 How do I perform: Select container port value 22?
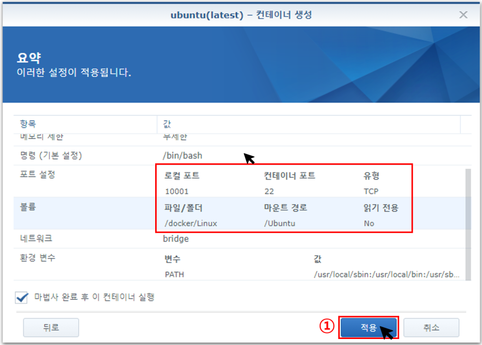coord(269,191)
